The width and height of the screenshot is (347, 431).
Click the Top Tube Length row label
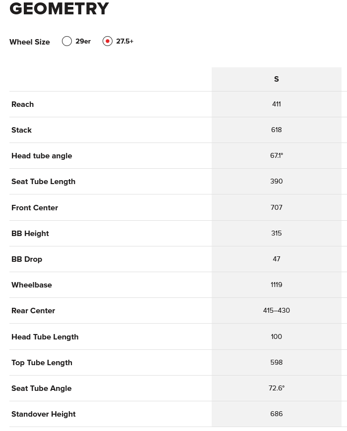42,363
